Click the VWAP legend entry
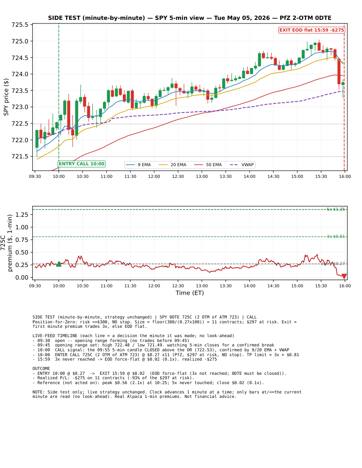This screenshot has width=362, height=468. click(x=242, y=165)
